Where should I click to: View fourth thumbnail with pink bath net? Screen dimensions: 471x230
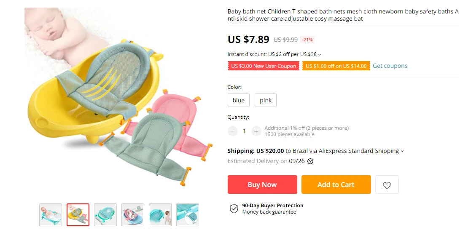133,215
